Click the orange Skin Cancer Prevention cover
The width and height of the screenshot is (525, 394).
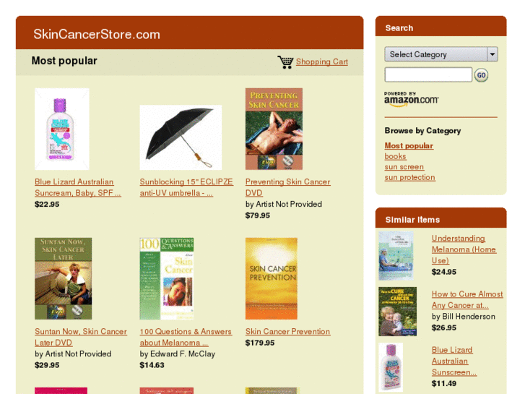click(272, 278)
